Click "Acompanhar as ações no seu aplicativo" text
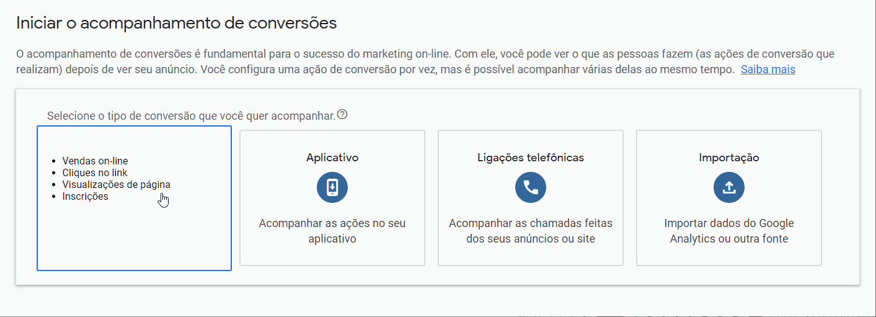This screenshot has height=317, width=876. pyautogui.click(x=332, y=231)
